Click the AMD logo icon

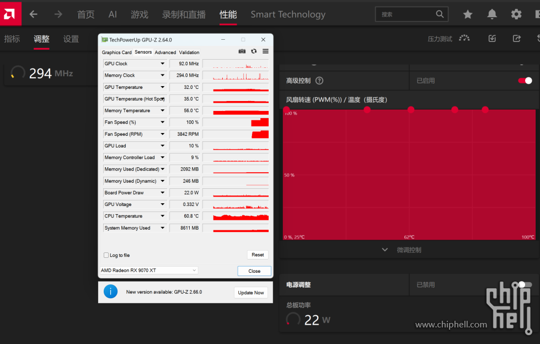[x=9, y=14]
